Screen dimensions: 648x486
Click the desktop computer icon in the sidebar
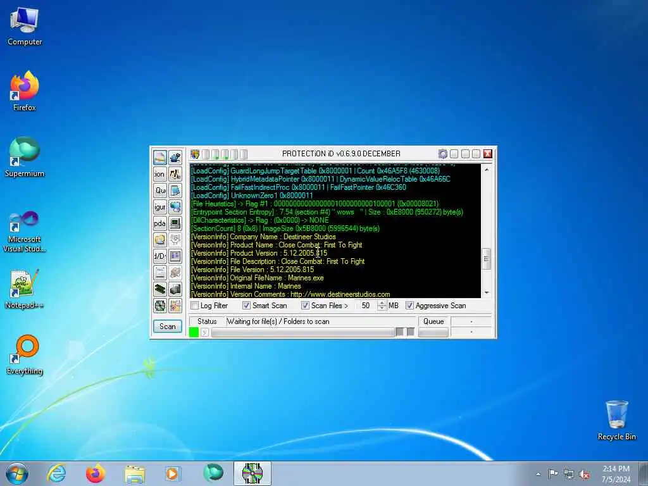[175, 223]
